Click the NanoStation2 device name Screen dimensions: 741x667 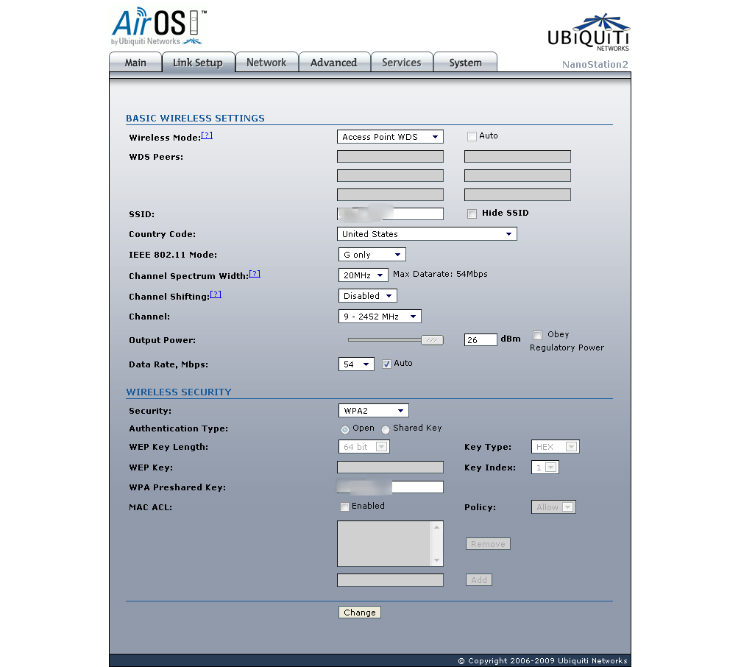pyautogui.click(x=595, y=65)
